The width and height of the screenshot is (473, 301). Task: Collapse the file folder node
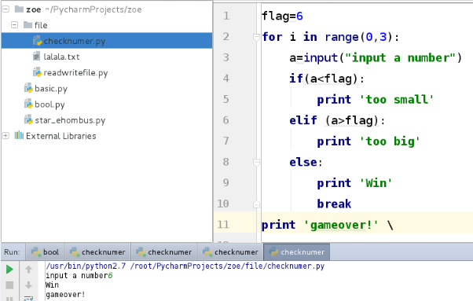coord(14,24)
